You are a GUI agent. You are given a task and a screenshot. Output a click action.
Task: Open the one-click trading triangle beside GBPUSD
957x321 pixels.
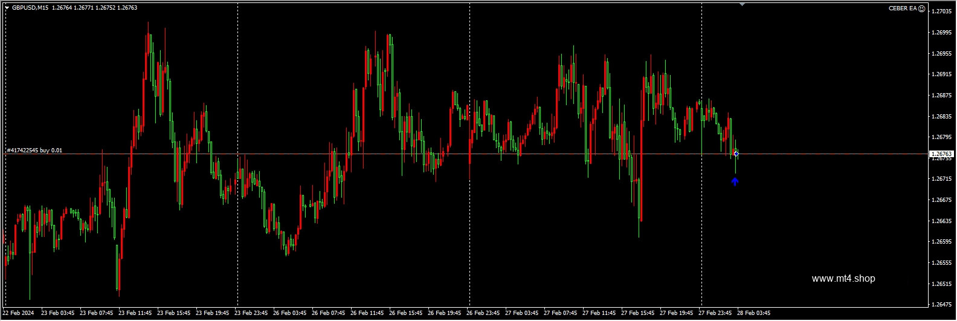[x=7, y=8]
